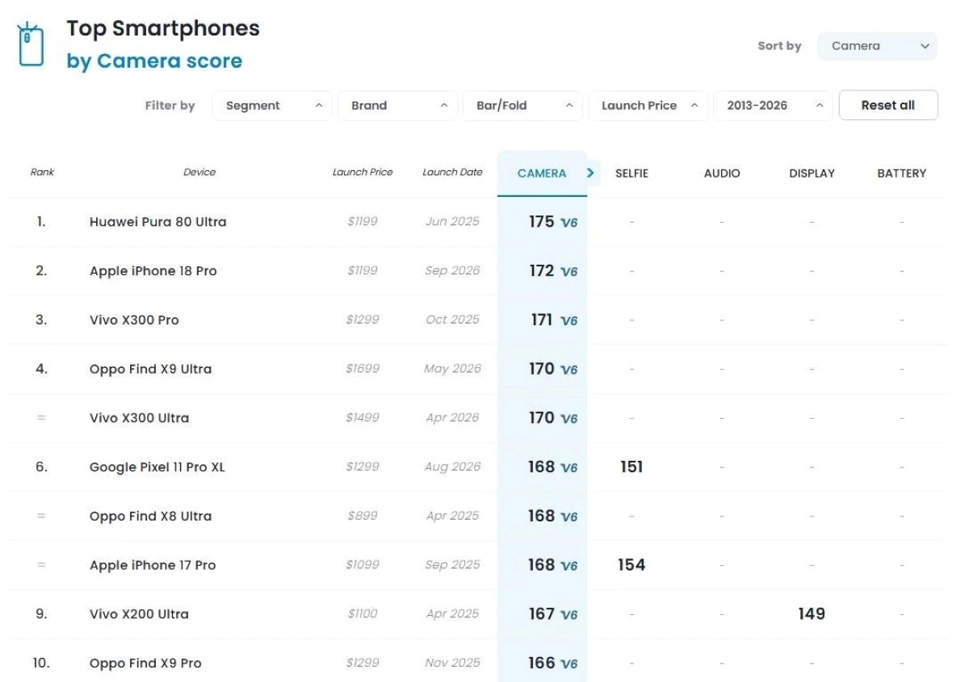Select the BATTERY column tab
Image resolution: width=969 pixels, height=682 pixels.
coord(902,173)
